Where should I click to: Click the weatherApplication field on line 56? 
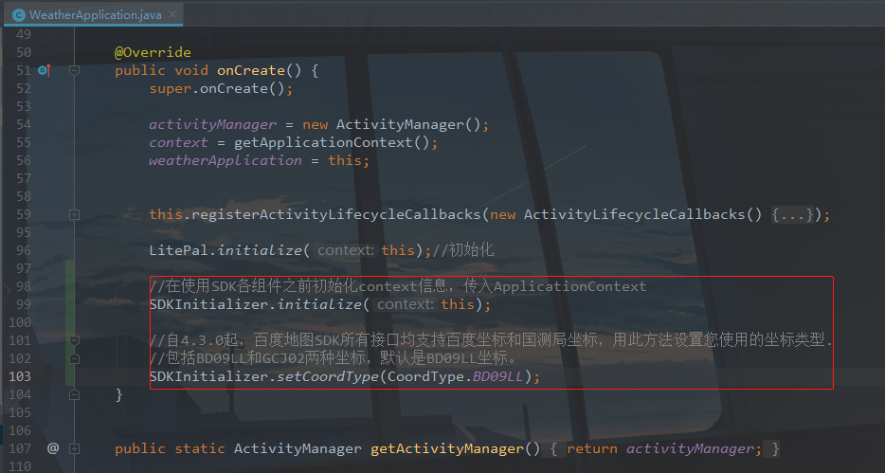(226, 161)
